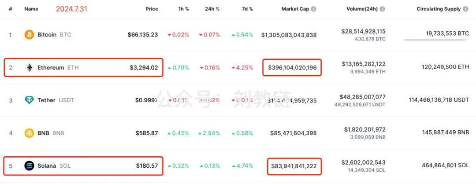Click Ethereum volume 3,994,349 ETH subtext

pos(368,72)
